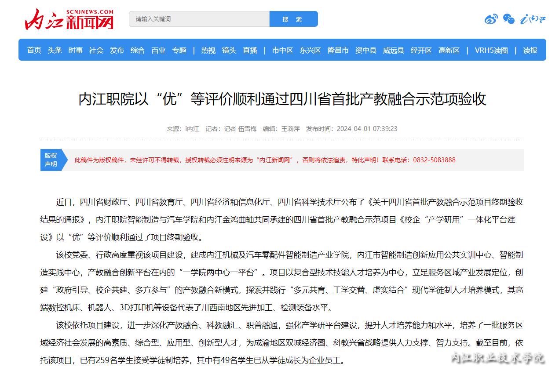
Task: Focus the keyword search input field
Action: 199,19
